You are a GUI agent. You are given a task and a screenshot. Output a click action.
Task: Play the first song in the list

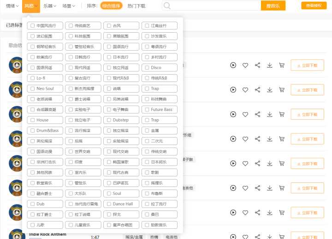coord(233,65)
